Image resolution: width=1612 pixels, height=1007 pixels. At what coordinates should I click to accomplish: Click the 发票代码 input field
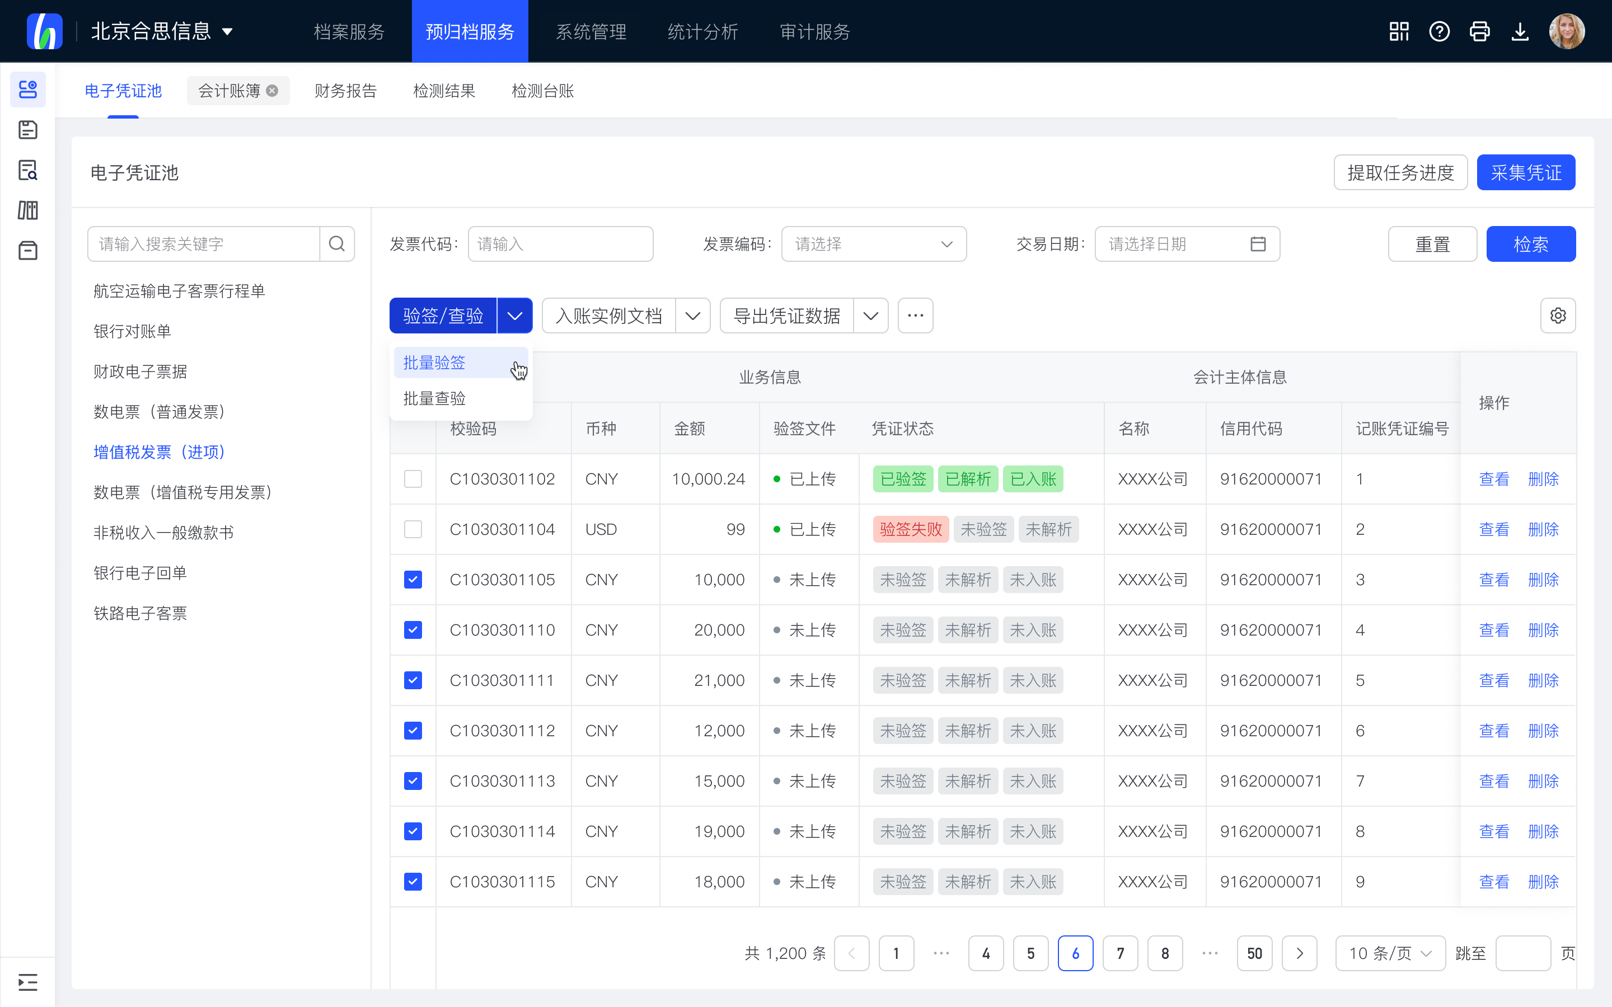point(560,244)
